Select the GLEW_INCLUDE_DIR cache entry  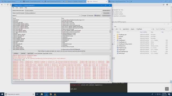tap(18, 23)
